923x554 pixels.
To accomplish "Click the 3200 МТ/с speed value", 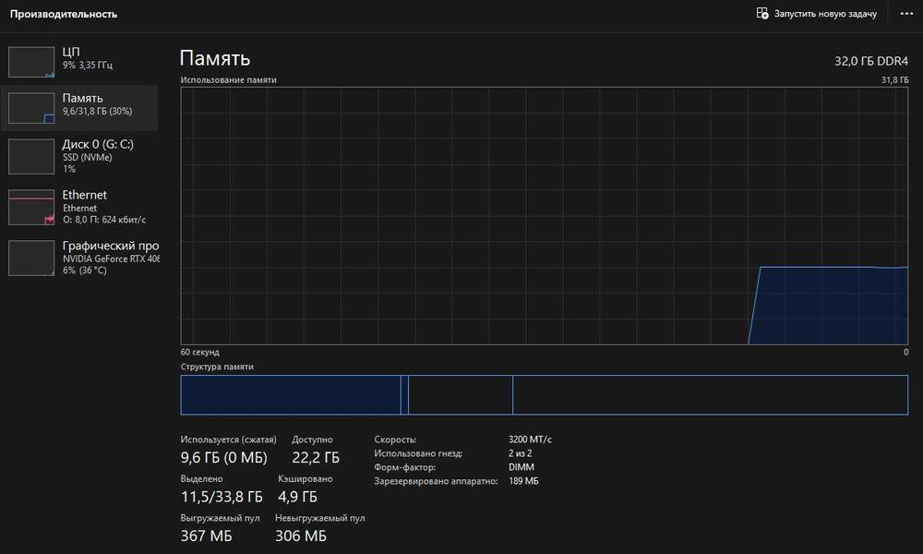I will [530, 440].
